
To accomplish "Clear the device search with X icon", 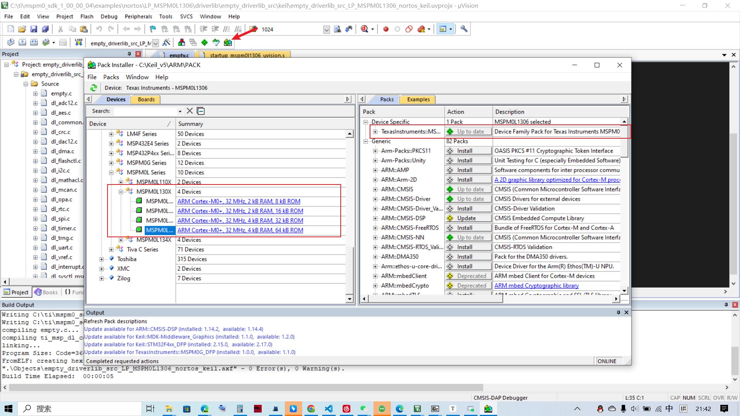I will coord(190,111).
